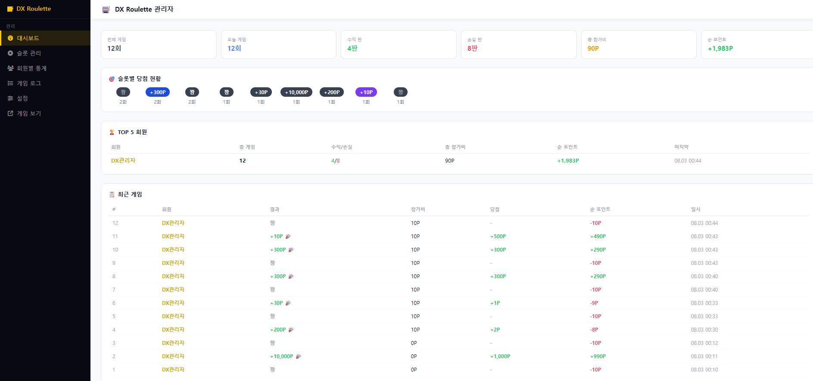
Task: Click the 전체 게임 12회 card
Action: click(159, 44)
